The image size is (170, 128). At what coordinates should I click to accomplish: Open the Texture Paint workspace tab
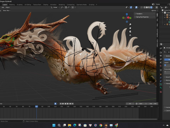pos(37,5)
